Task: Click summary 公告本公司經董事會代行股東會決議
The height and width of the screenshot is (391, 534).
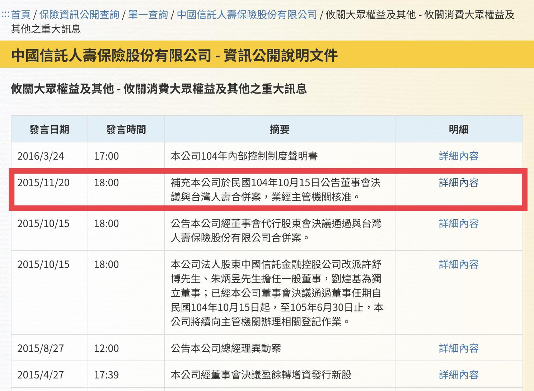Action: (x=276, y=231)
